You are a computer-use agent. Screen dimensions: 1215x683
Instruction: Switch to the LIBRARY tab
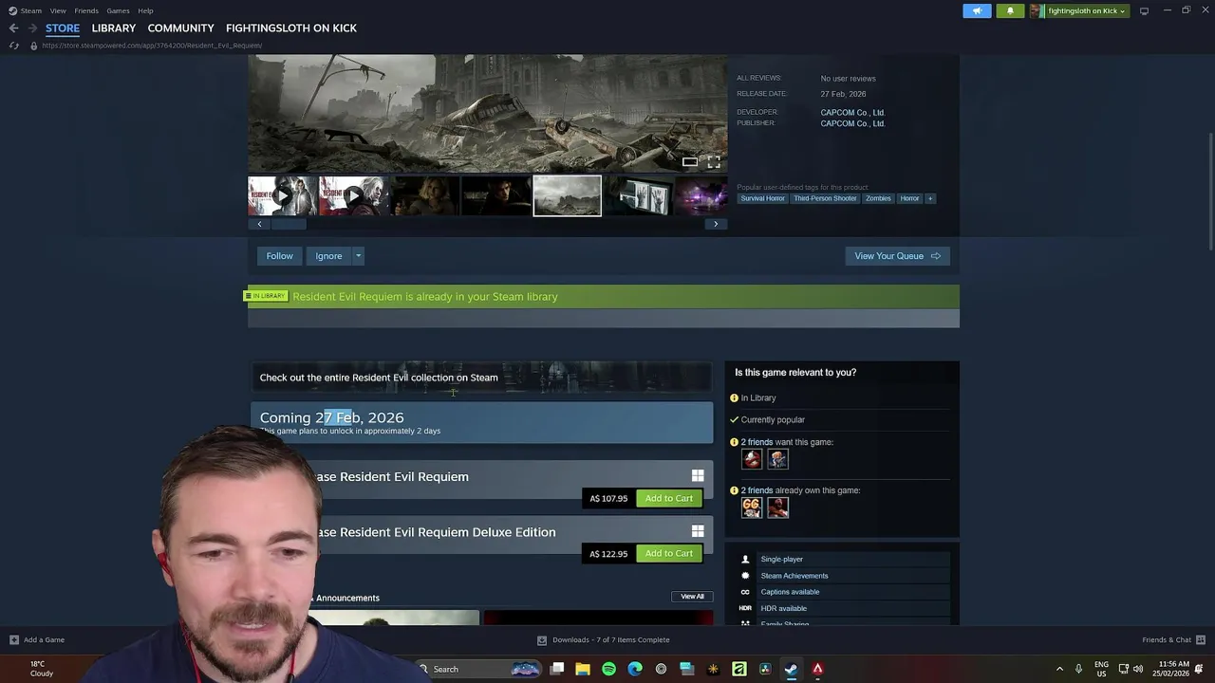coord(114,28)
